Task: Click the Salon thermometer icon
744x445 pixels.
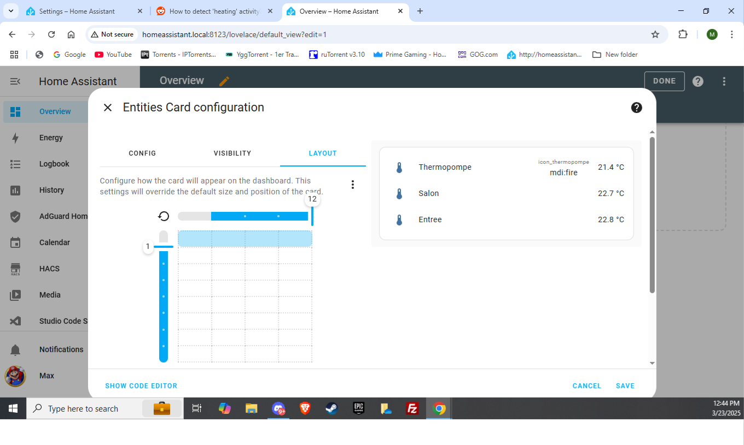Action: [x=399, y=193]
